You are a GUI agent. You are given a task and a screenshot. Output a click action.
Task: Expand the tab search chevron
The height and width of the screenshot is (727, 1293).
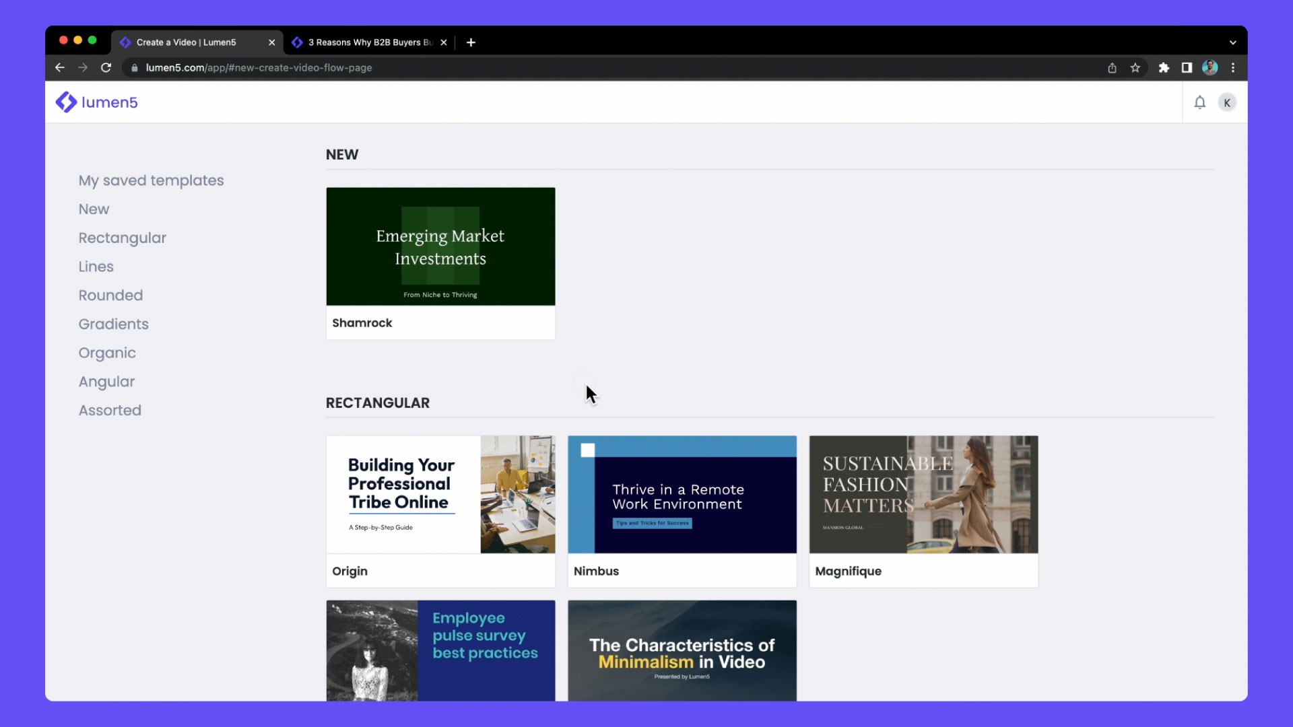pyautogui.click(x=1232, y=42)
